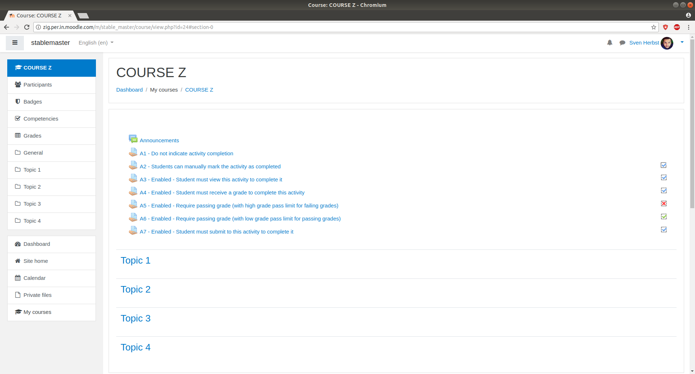Screen dimensions: 695x374
Task: Reload the page with refresh icon
Action: pos(27,27)
